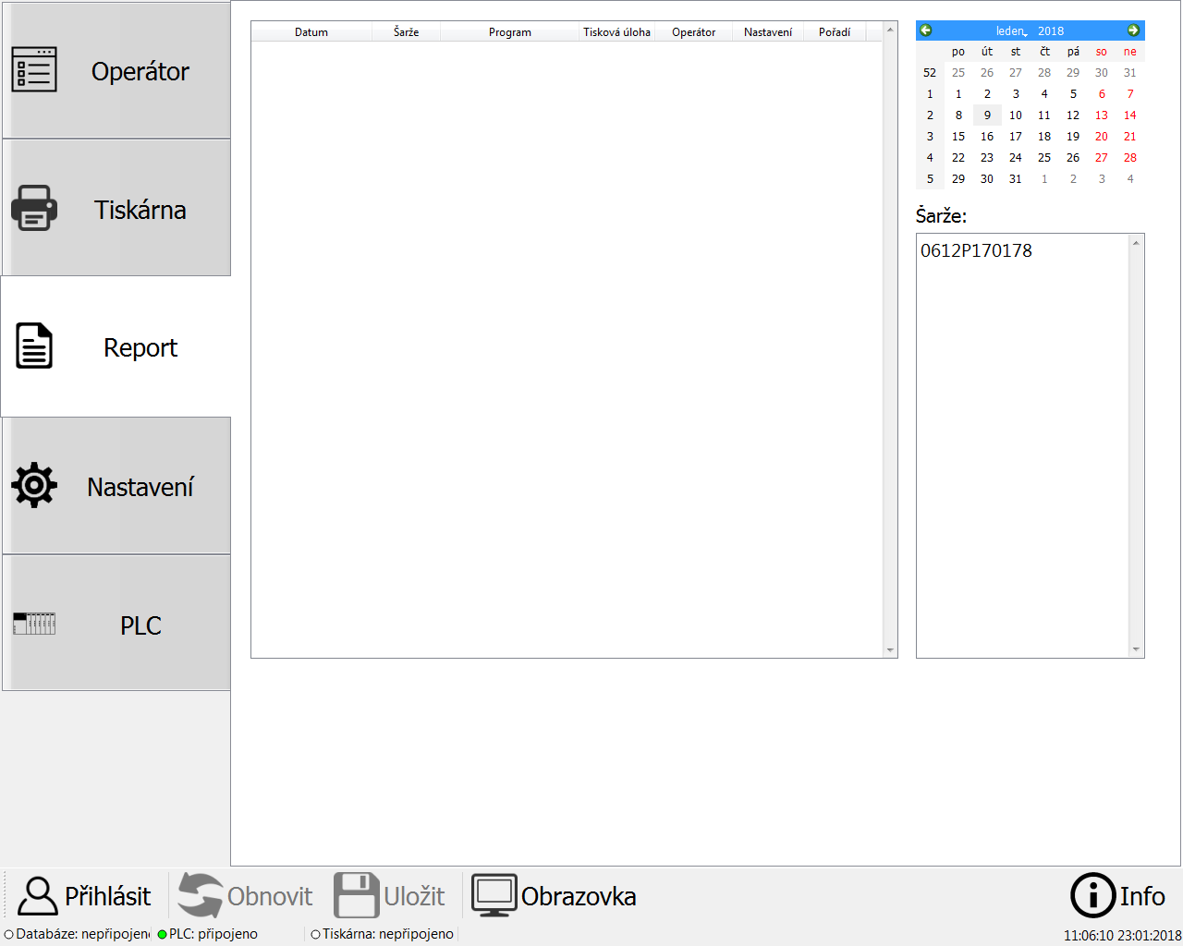The image size is (1183, 946).
Task: Select January 11 in the calendar
Action: [1044, 115]
